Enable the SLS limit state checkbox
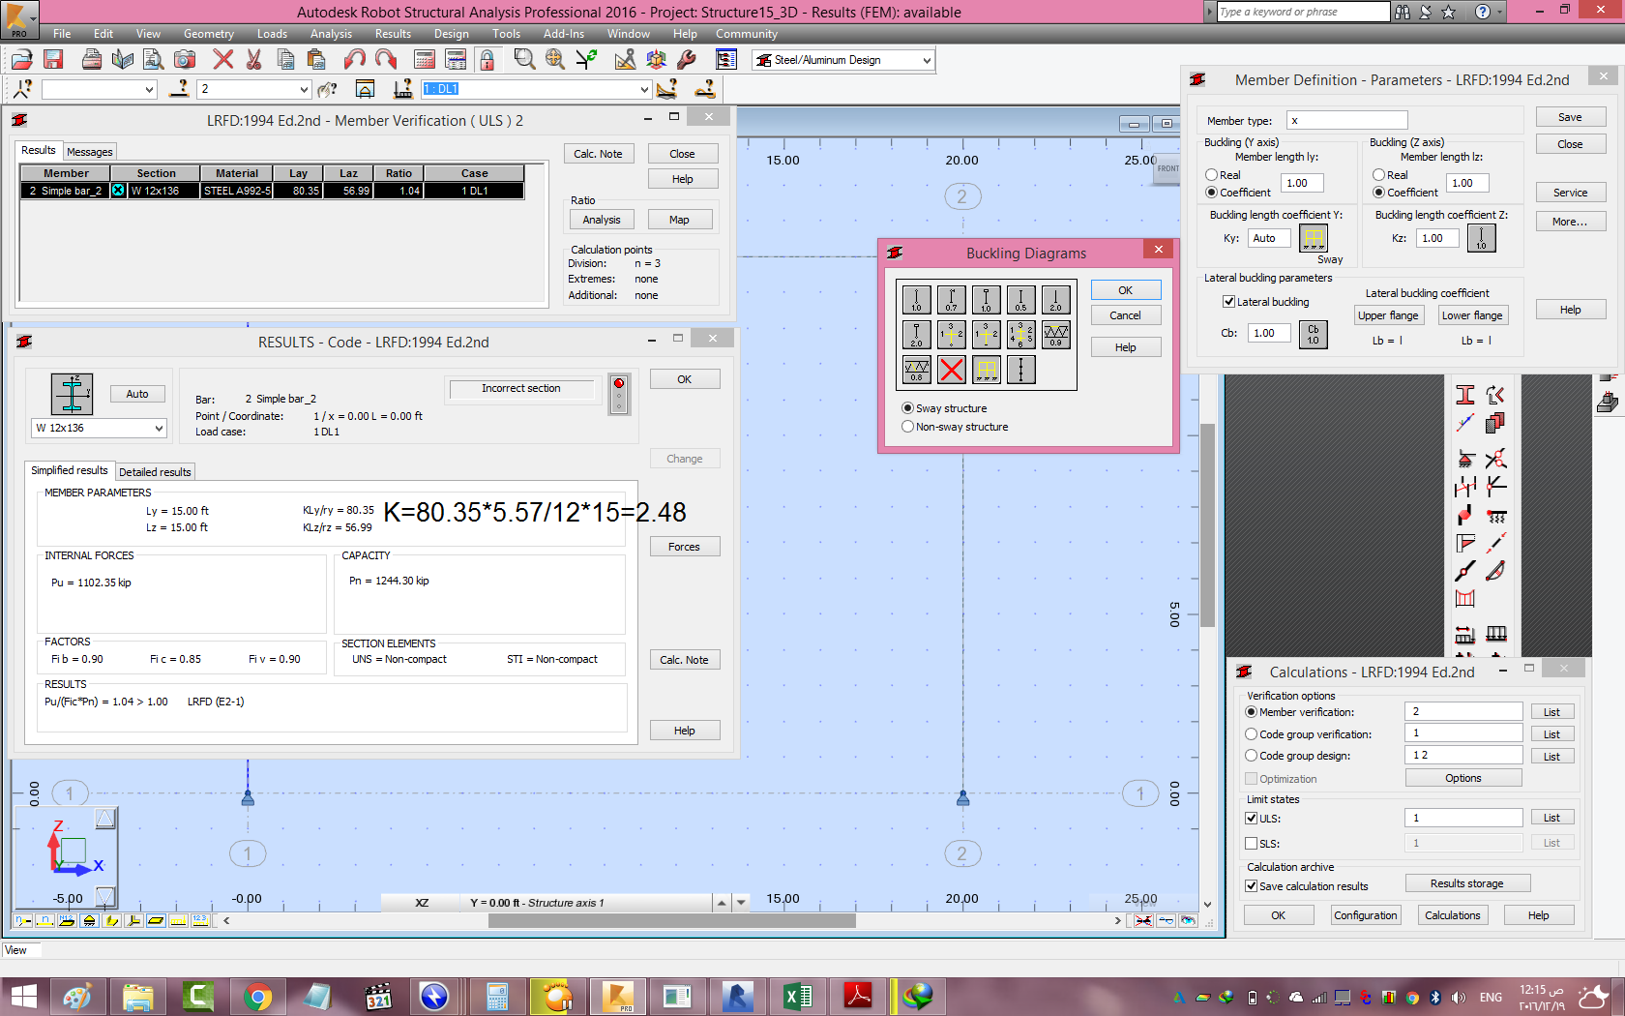 [1252, 844]
